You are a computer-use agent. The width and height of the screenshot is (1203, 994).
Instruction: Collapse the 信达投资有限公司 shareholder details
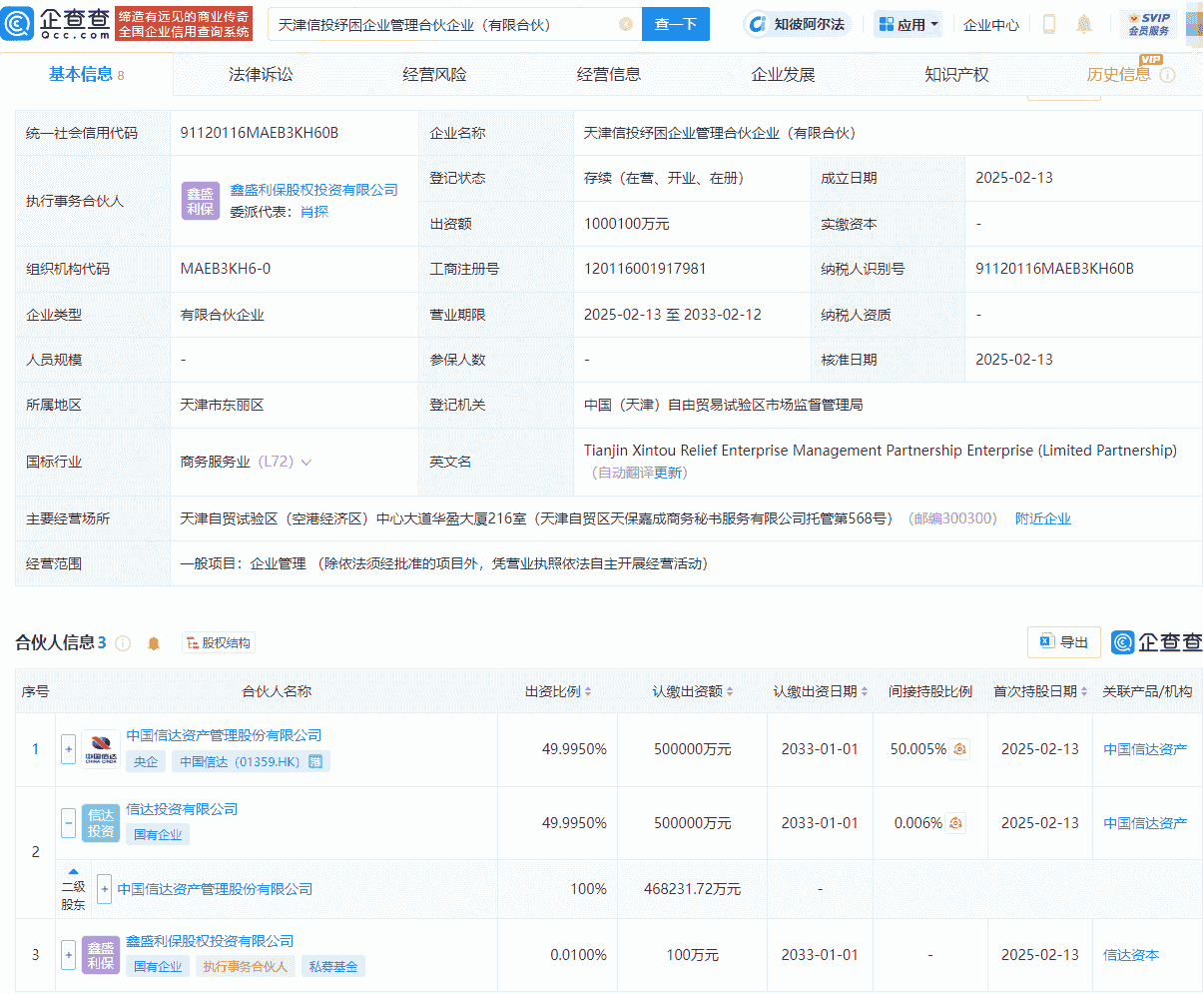[x=67, y=823]
